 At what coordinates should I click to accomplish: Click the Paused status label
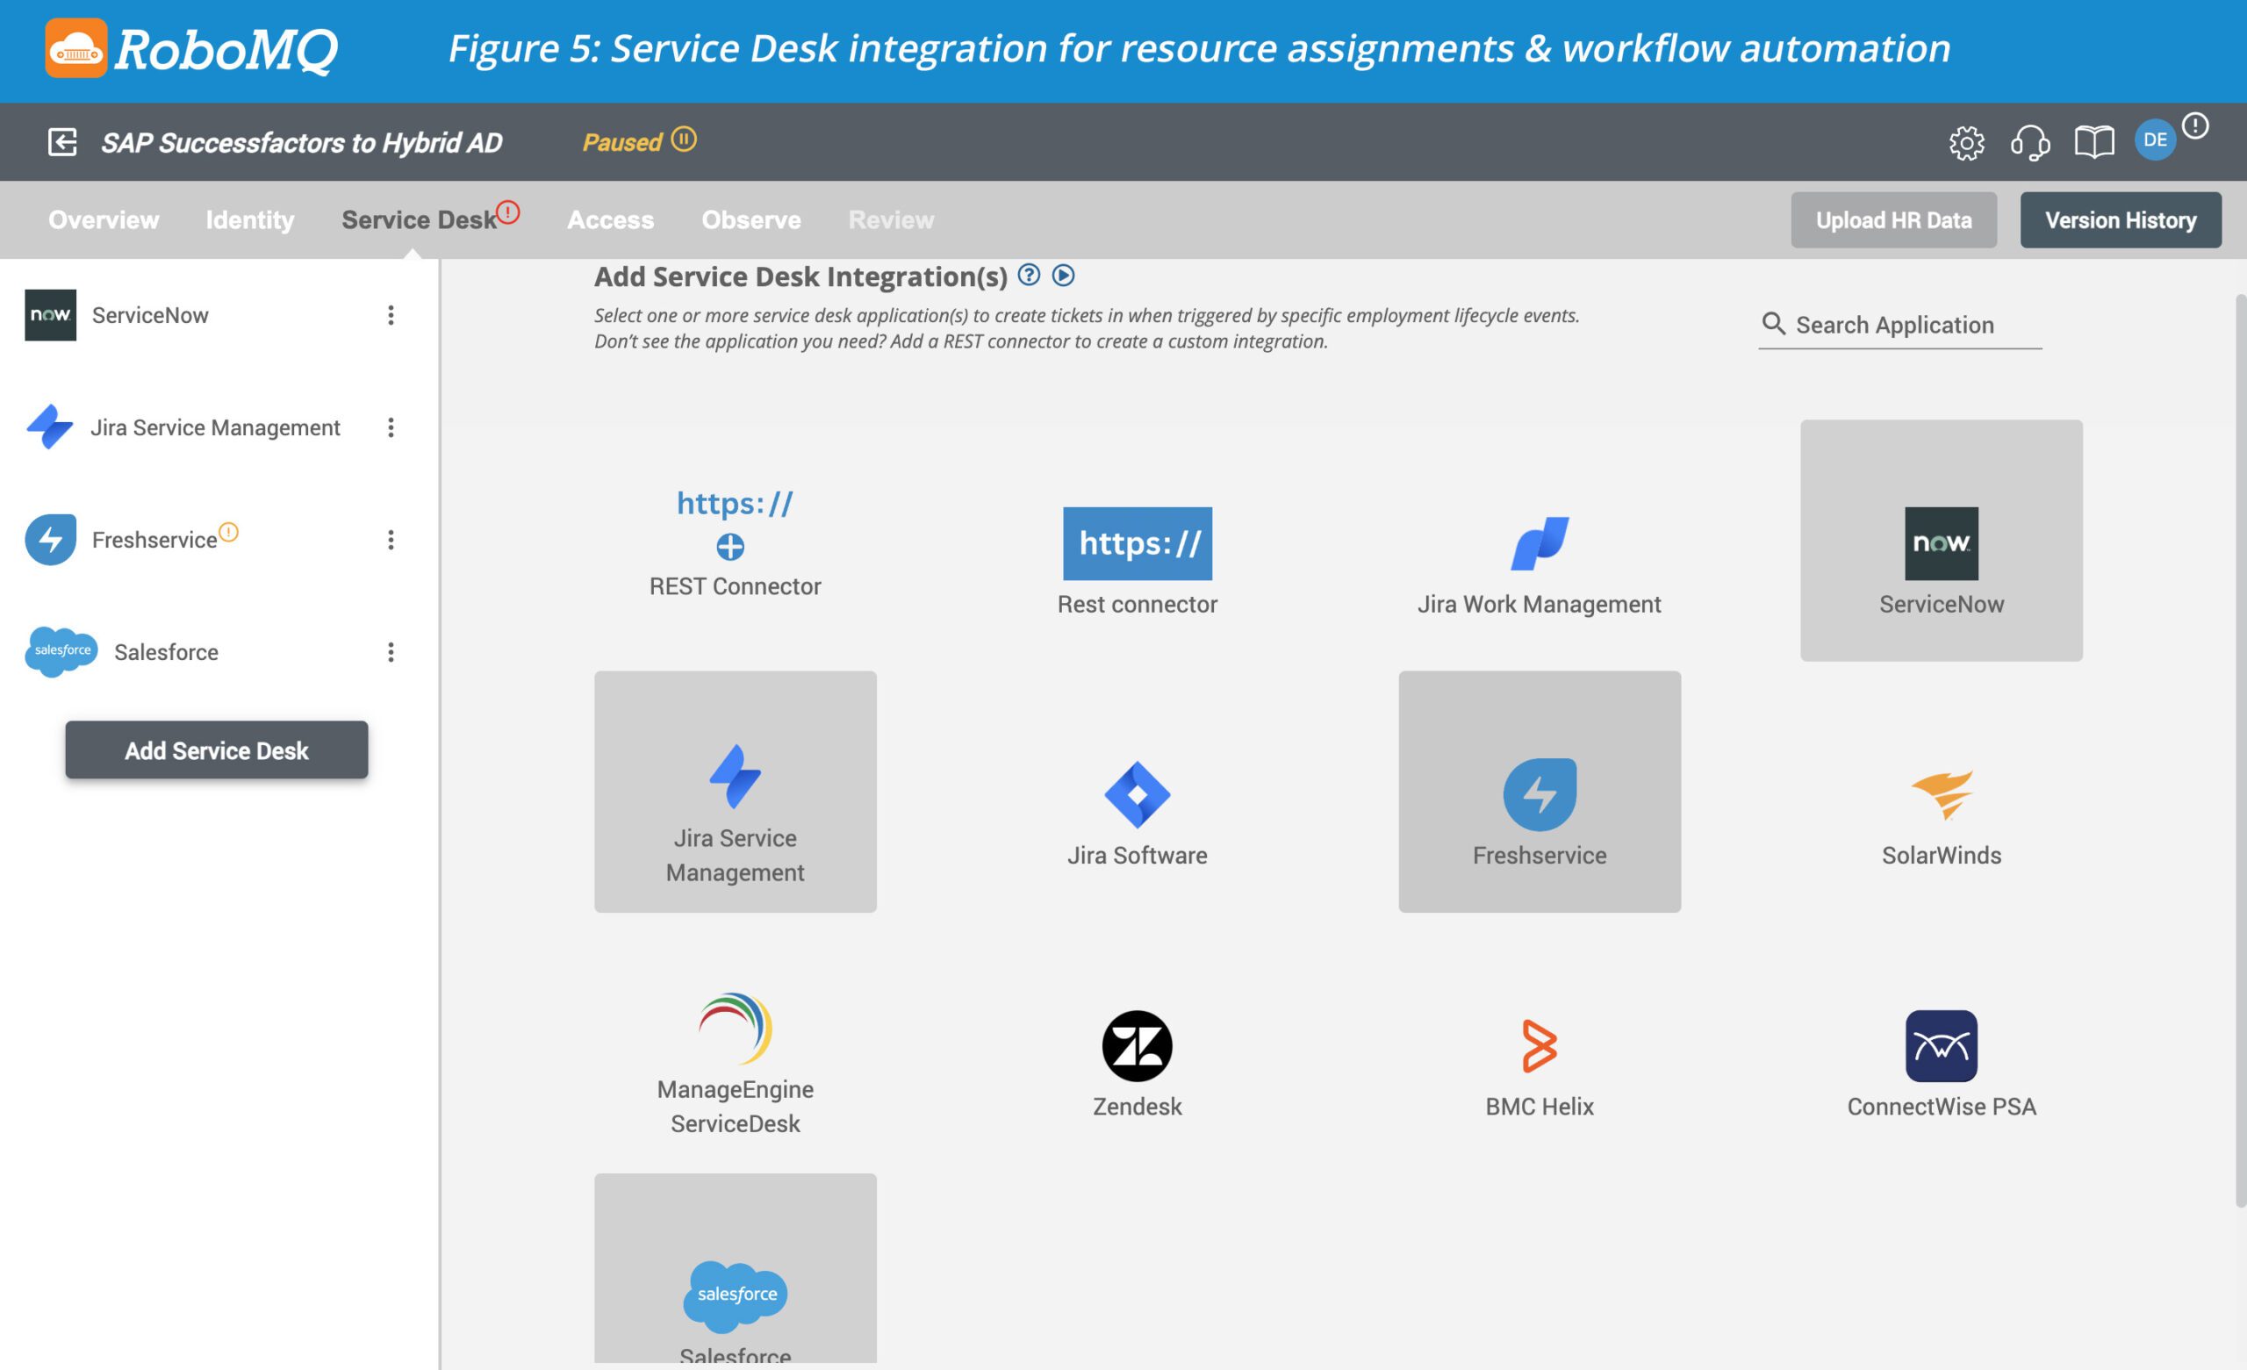(x=622, y=142)
